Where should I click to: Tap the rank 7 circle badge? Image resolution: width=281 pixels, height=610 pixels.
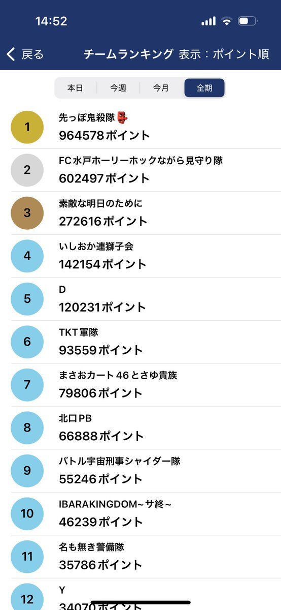27,385
